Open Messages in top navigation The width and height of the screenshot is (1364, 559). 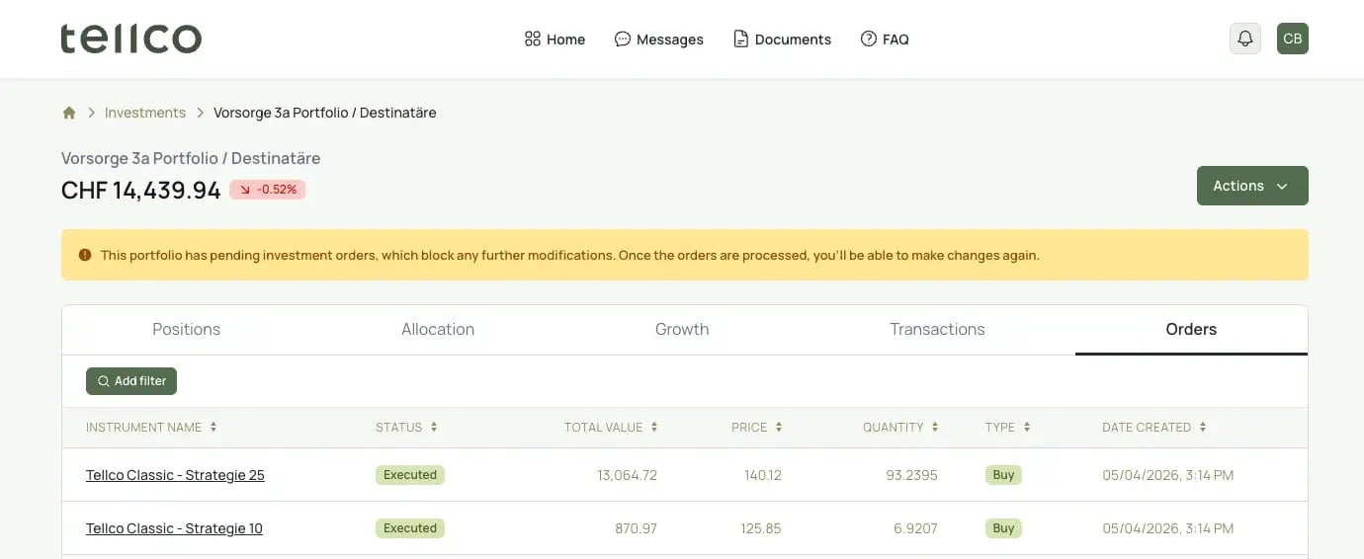point(659,40)
